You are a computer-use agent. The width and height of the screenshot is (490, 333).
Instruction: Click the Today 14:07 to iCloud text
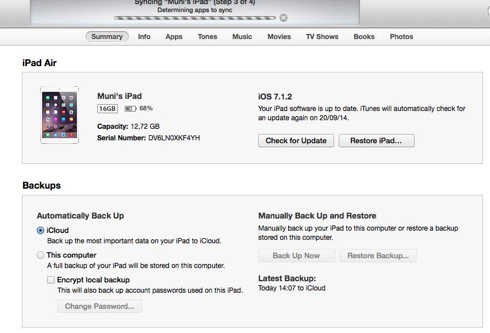point(292,288)
